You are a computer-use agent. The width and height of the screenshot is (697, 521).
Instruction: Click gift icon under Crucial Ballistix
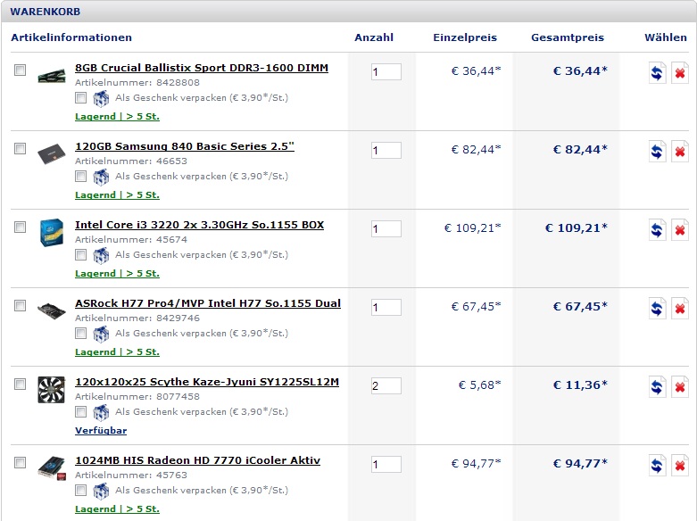tap(101, 98)
